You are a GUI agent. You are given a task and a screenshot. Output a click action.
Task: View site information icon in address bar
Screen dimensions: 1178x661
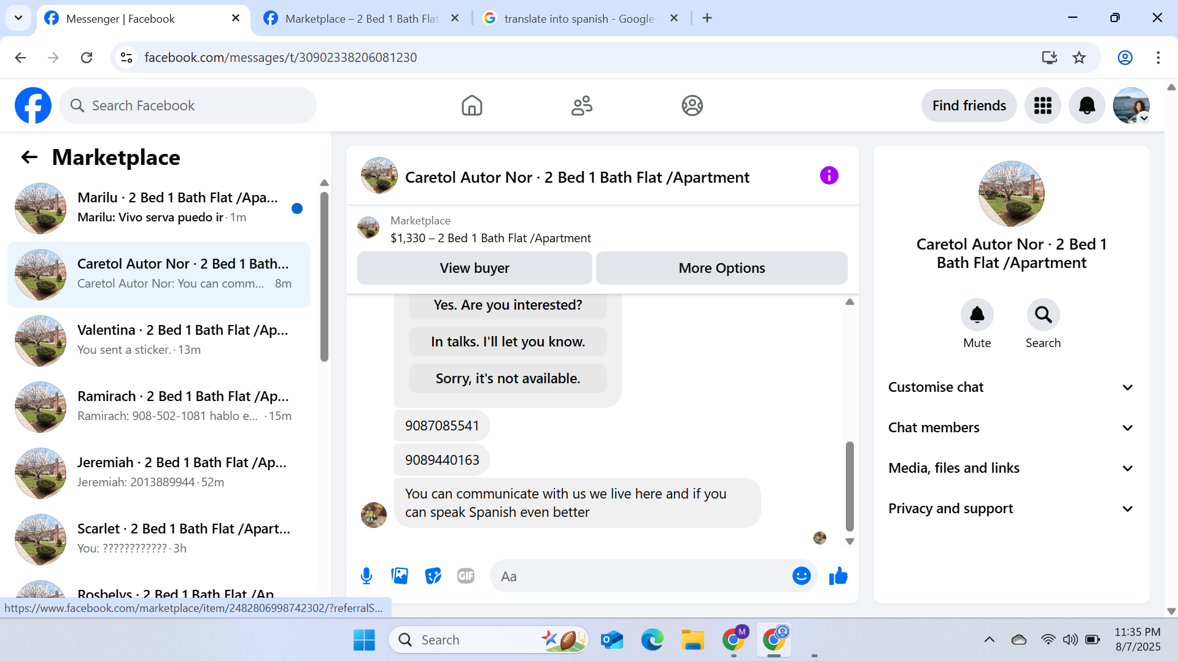(x=126, y=57)
